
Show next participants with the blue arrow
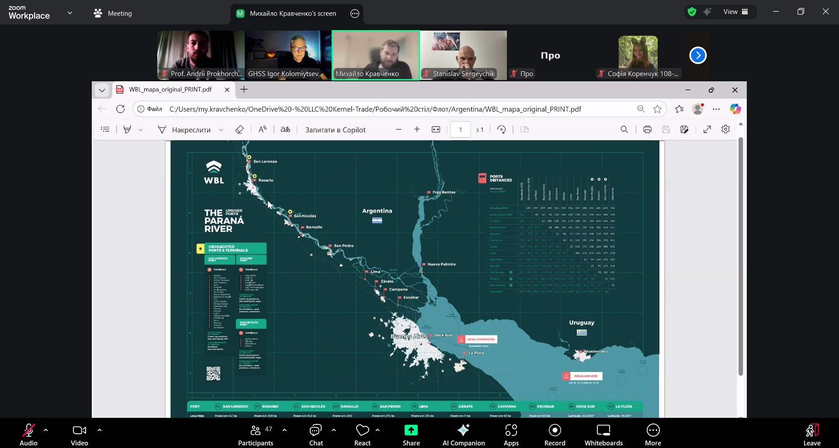coord(698,55)
